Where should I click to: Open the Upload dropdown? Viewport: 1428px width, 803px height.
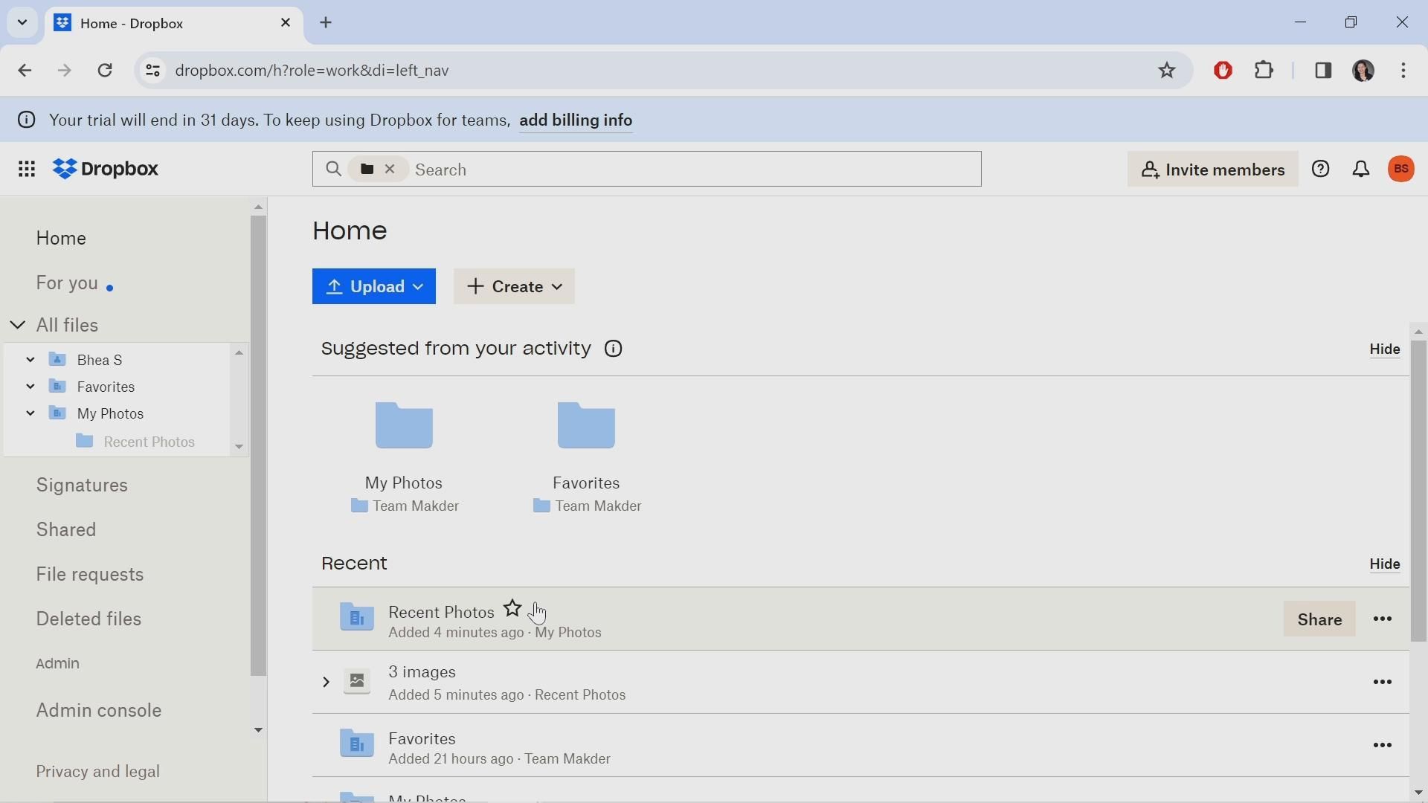point(374,287)
